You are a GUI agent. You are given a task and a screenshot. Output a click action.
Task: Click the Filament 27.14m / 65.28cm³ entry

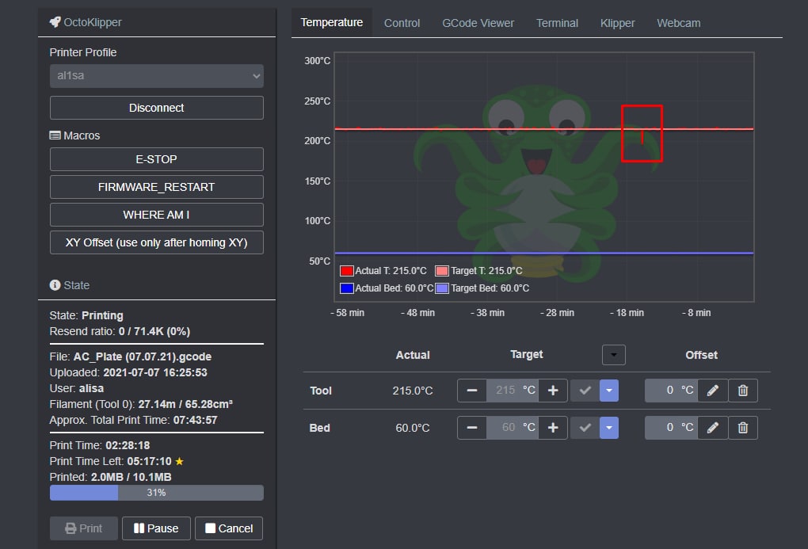[x=141, y=404]
